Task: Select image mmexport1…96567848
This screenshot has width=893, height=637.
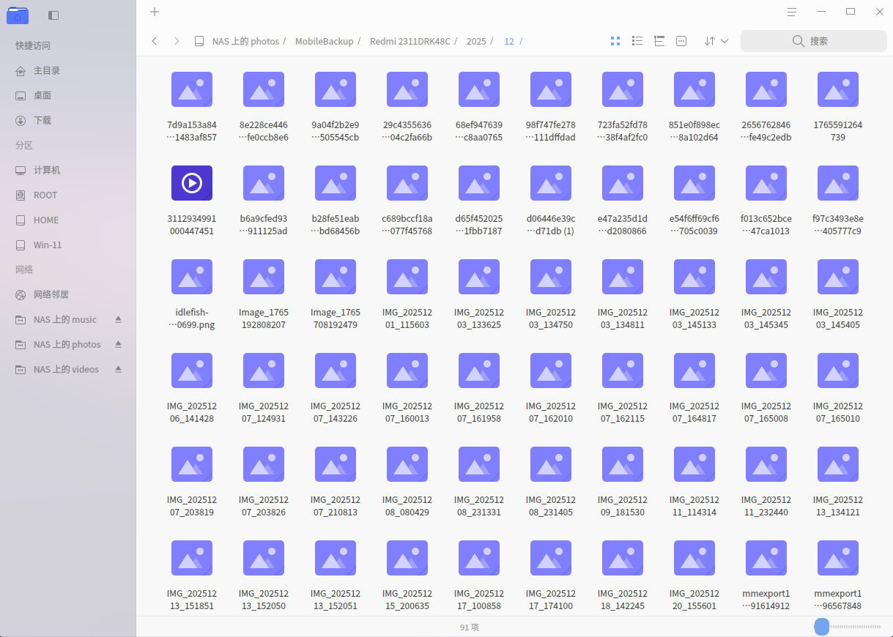Action: point(838,575)
